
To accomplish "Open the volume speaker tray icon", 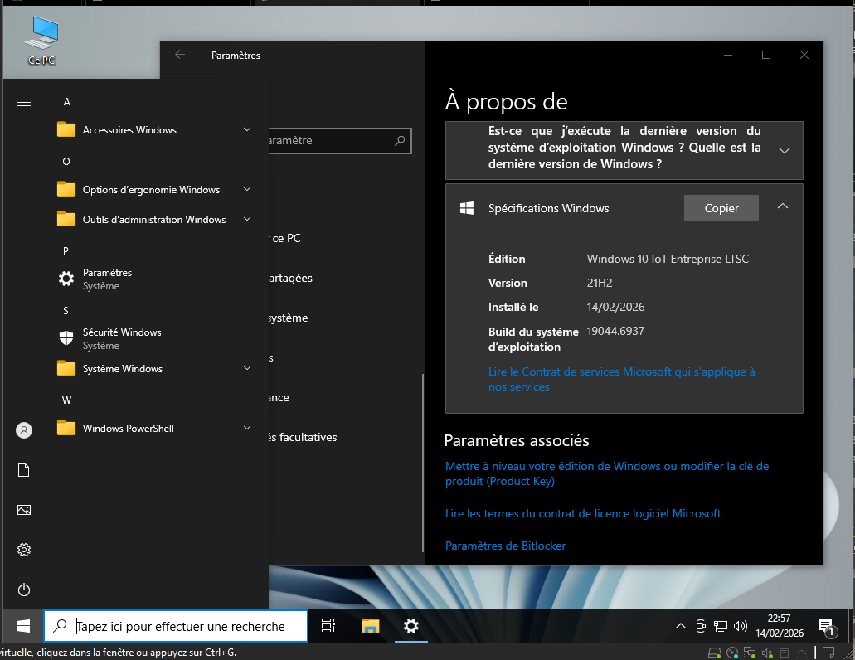I will (x=741, y=626).
